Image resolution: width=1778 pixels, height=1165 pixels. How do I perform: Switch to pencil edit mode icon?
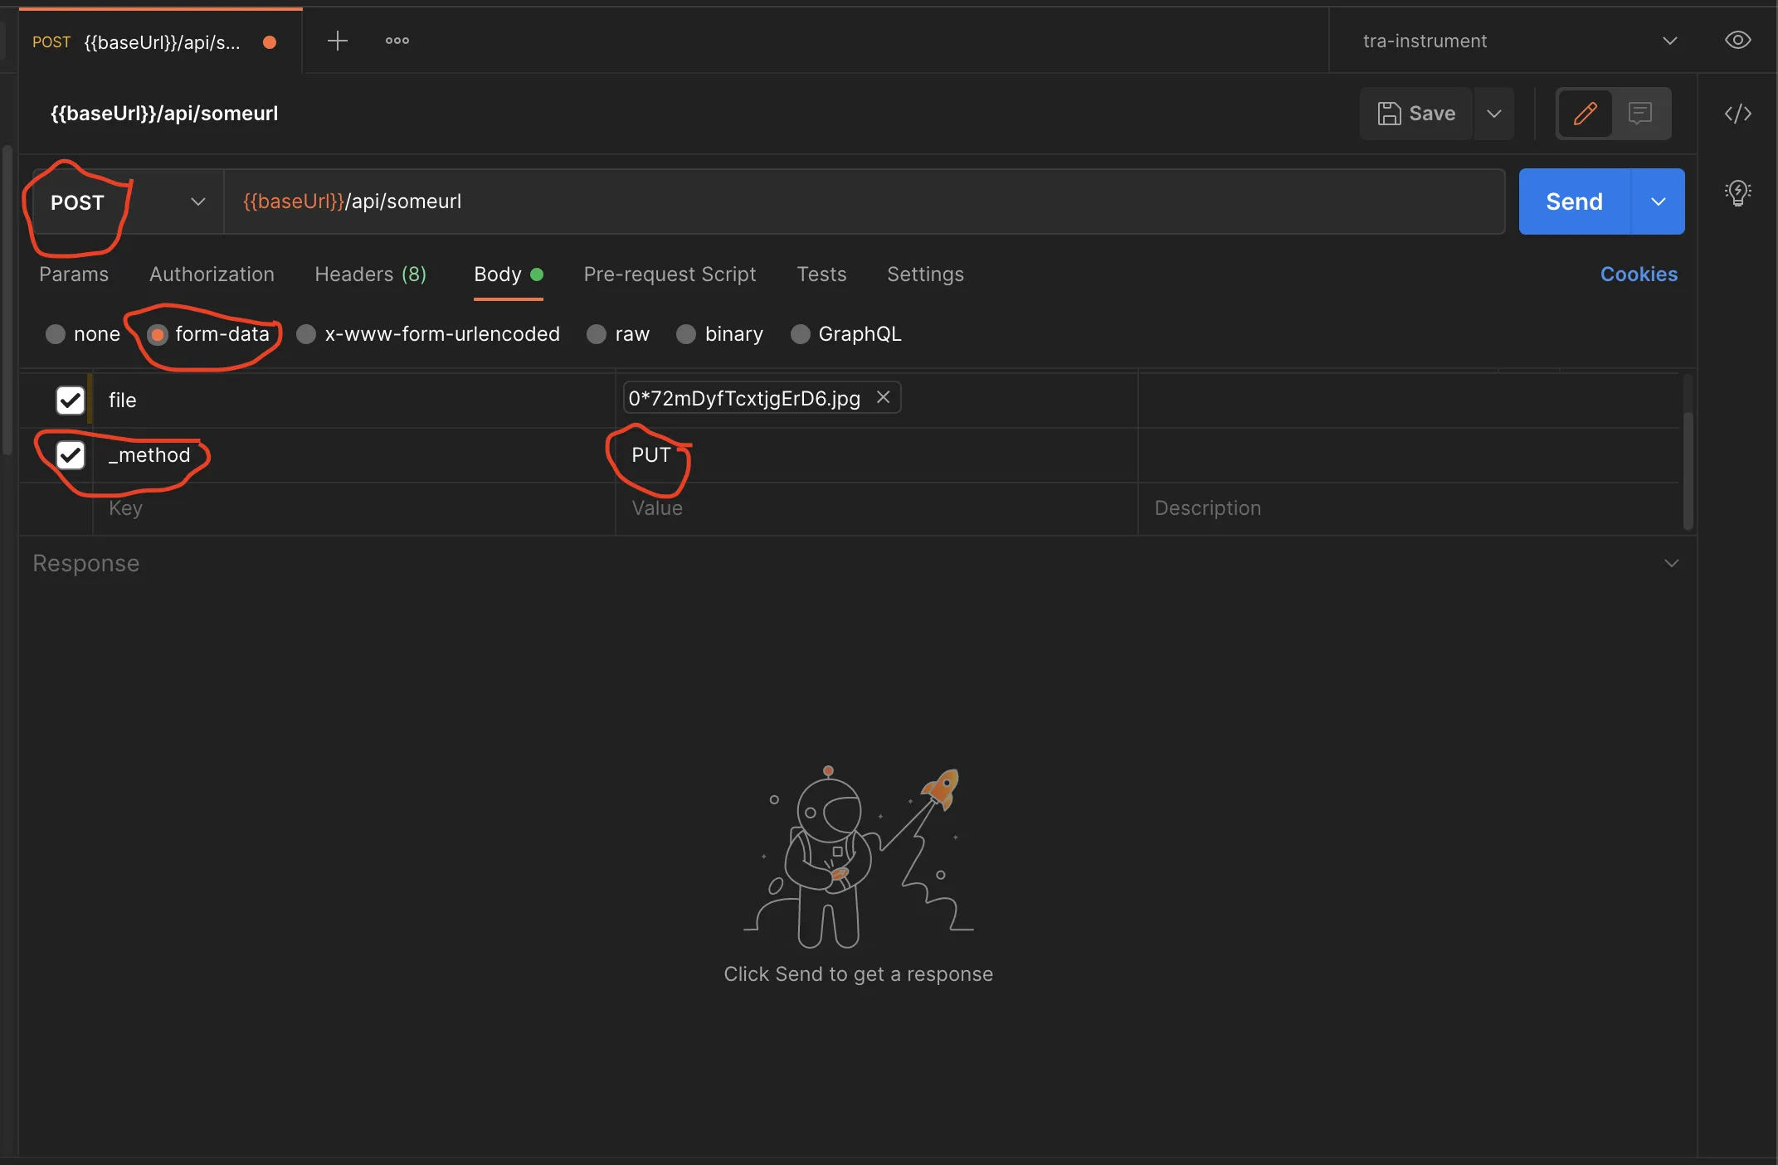(x=1585, y=114)
